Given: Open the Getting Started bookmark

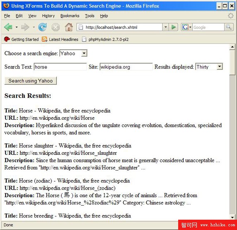Looking at the screenshot, I should coord(21,40).
